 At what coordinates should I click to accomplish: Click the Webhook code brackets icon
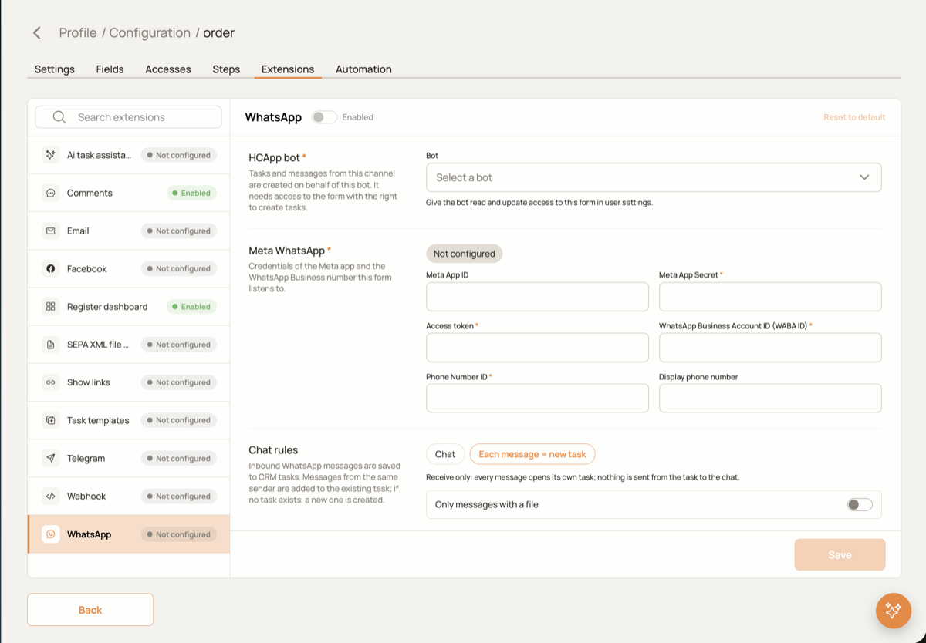pyautogui.click(x=51, y=497)
